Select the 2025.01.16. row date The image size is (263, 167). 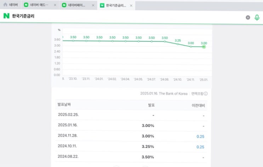click(68, 125)
